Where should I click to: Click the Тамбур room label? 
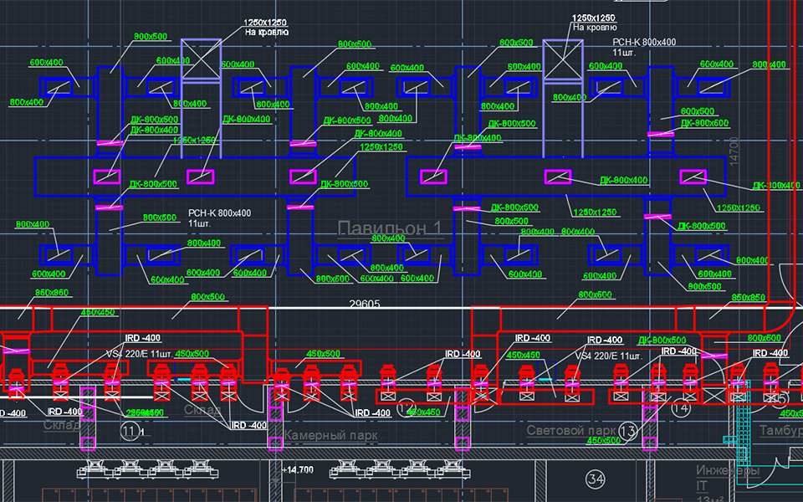[x=780, y=430]
